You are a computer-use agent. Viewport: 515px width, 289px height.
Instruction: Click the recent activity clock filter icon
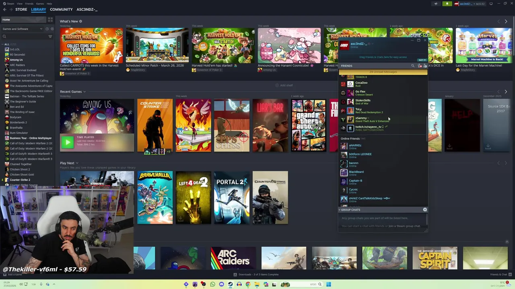[47, 29]
